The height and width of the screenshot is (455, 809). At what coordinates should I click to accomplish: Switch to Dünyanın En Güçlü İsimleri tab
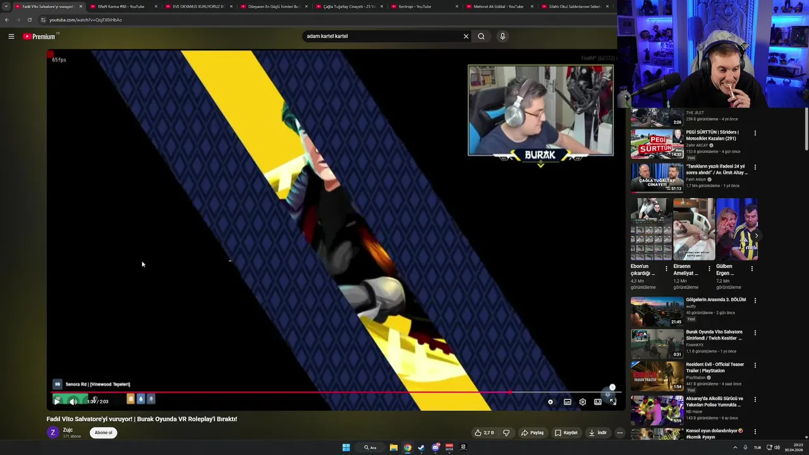273,6
